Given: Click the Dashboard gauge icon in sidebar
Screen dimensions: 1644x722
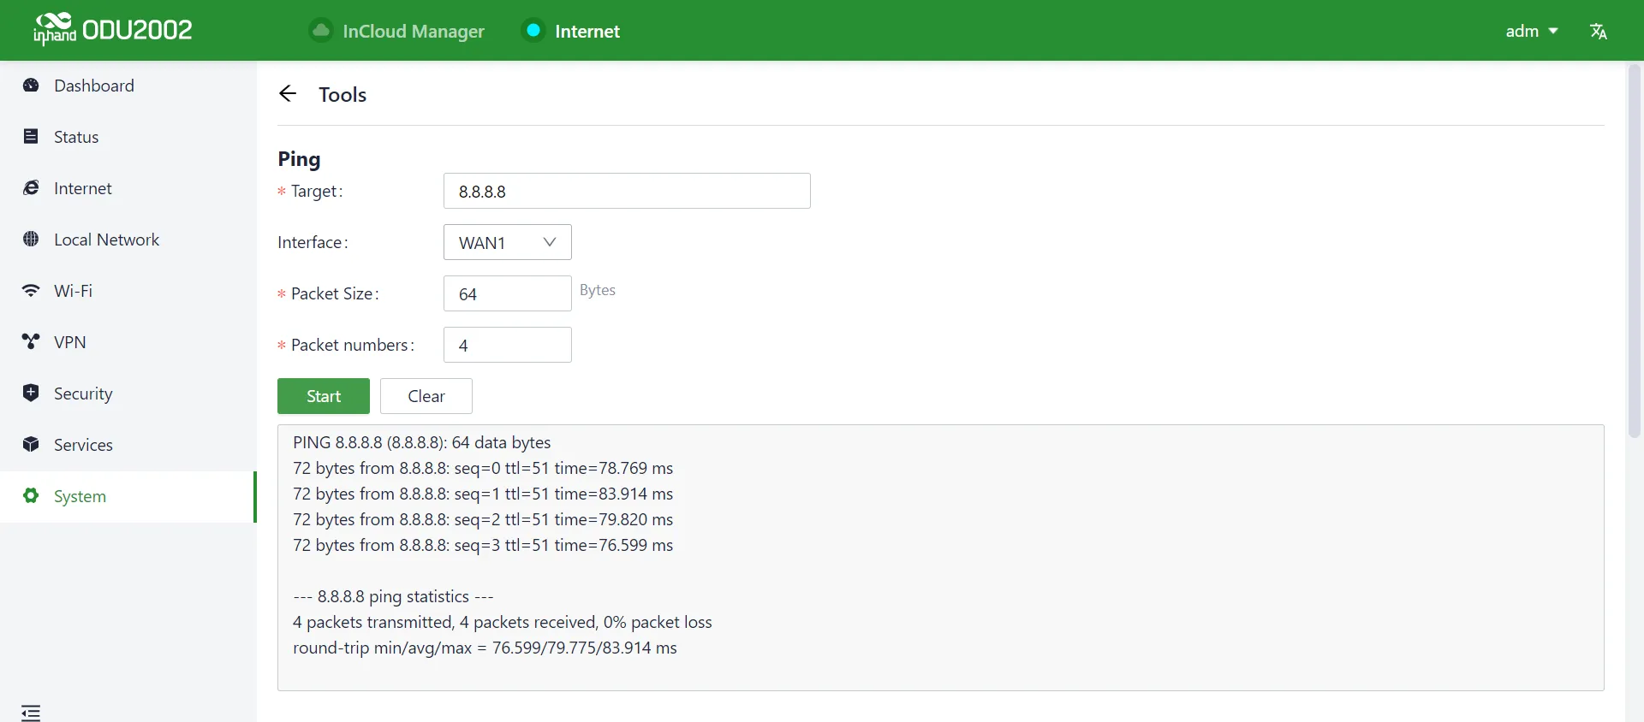Looking at the screenshot, I should 31,86.
